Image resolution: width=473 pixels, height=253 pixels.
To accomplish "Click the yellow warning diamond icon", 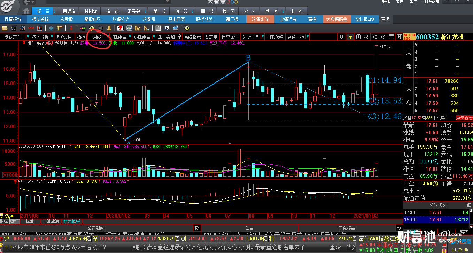I will tap(92, 28).
